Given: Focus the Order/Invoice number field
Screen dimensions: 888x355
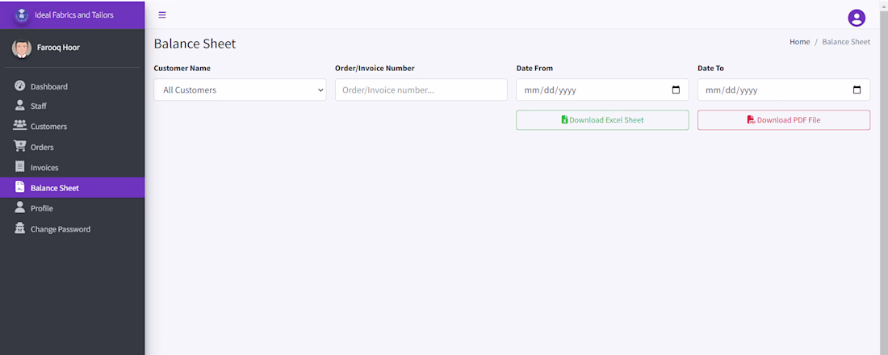Looking at the screenshot, I should [421, 90].
